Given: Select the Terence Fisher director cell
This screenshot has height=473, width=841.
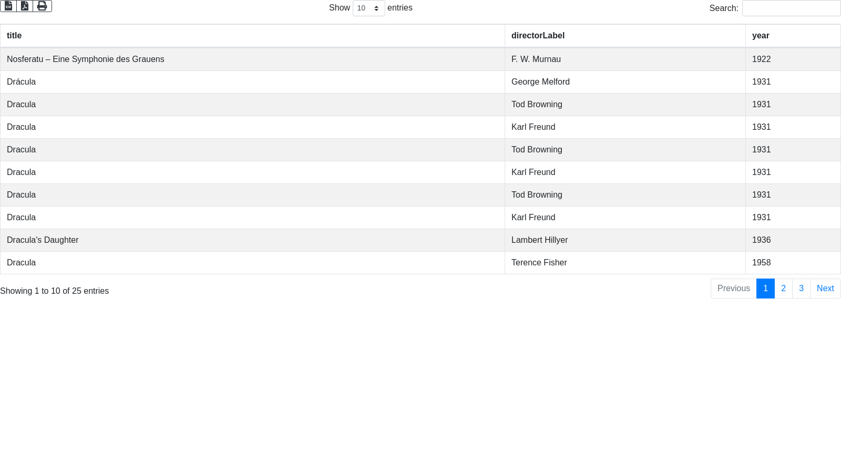Looking at the screenshot, I should pyautogui.click(x=539, y=263).
